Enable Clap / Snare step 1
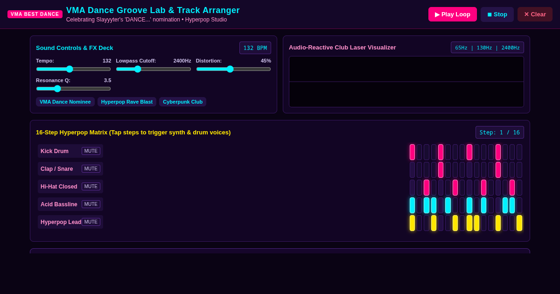The width and height of the screenshot is (560, 294). coord(412,170)
